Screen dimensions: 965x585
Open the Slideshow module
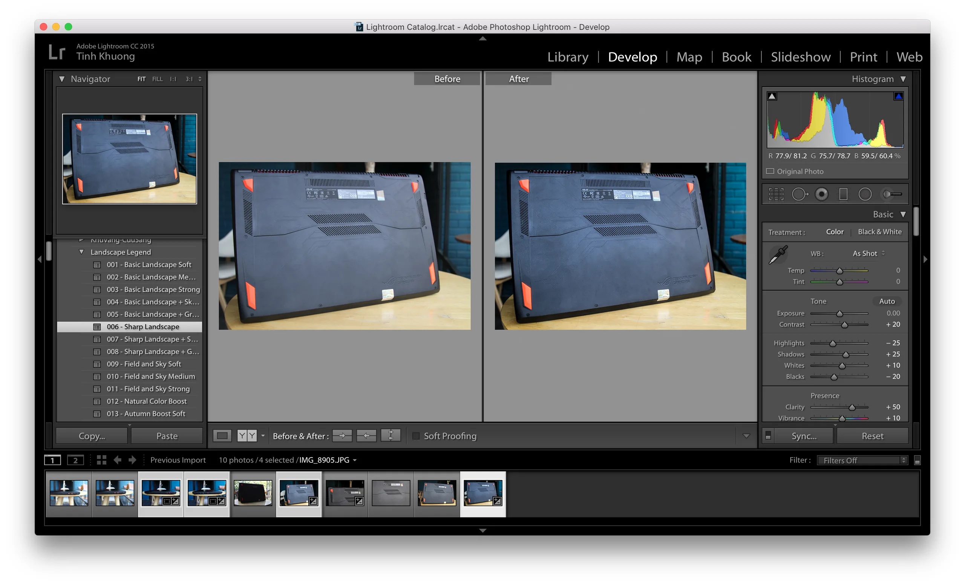point(801,57)
